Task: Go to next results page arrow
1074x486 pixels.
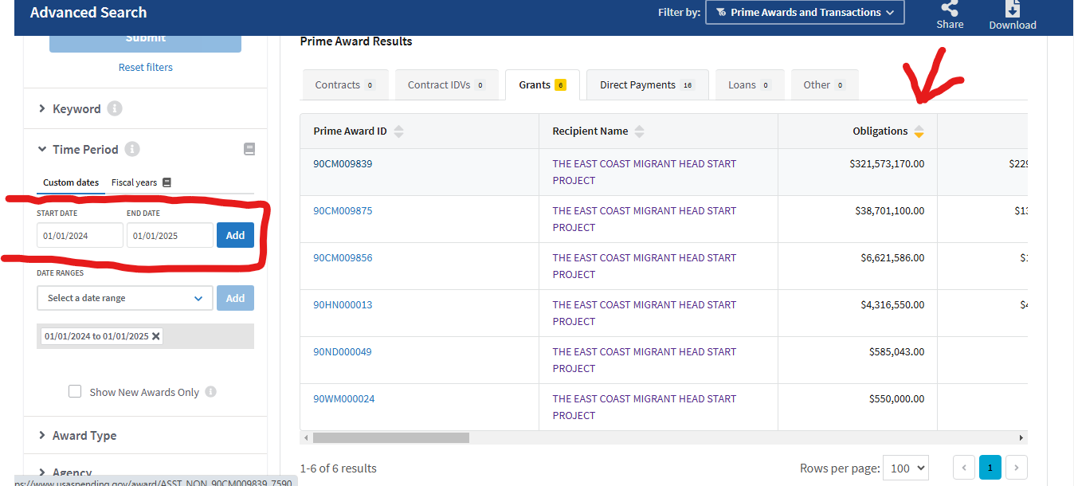Action: (1016, 468)
